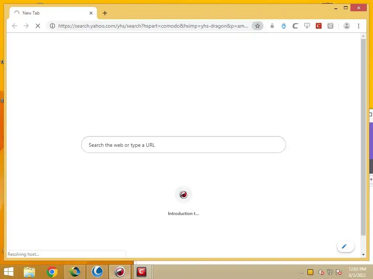Open the taskbar clock and date
Viewport: 373px width, 279px height.
357,272
